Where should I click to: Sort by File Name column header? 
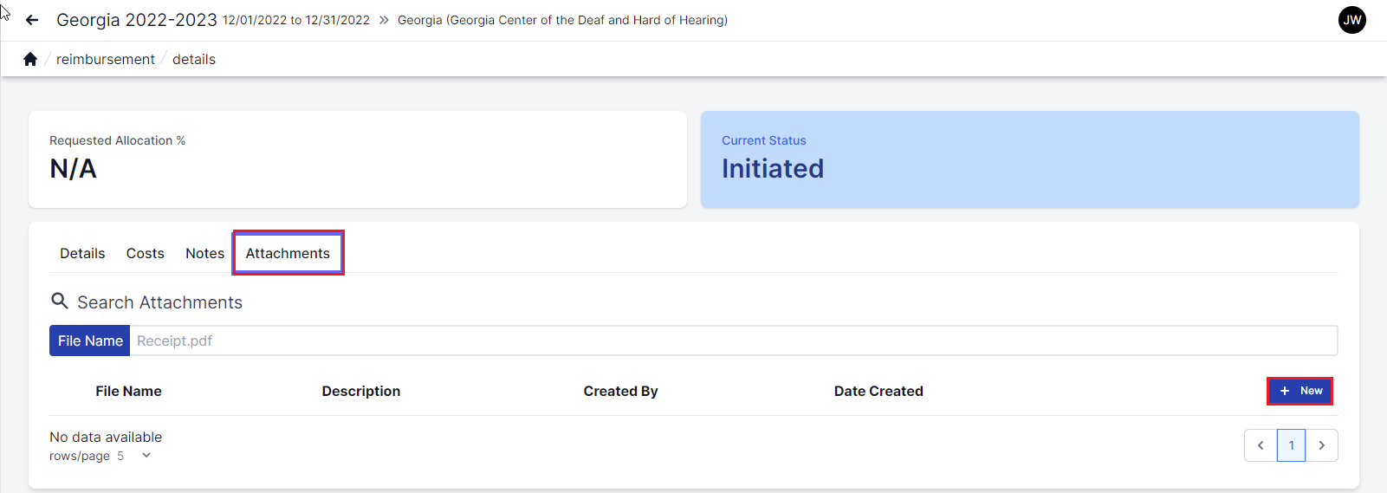point(128,391)
